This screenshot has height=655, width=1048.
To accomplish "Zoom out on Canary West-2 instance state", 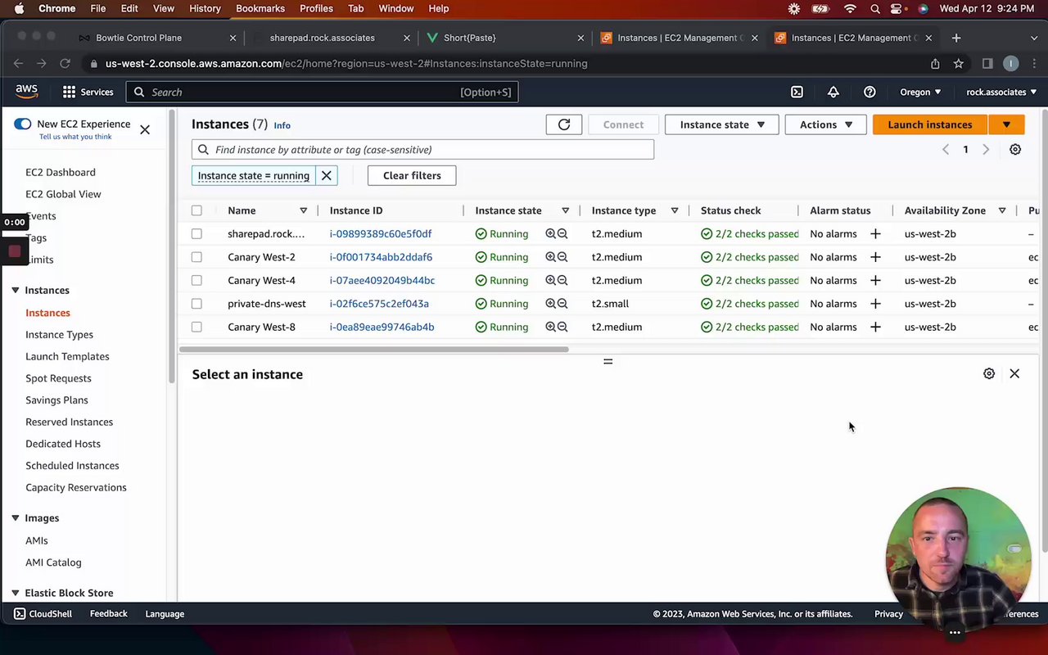I will [x=562, y=257].
